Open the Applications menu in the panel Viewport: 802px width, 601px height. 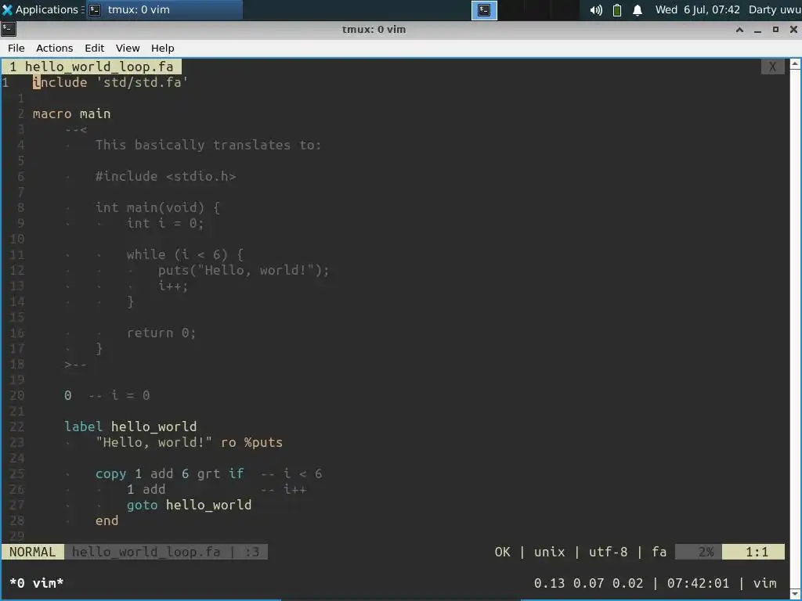coord(42,9)
